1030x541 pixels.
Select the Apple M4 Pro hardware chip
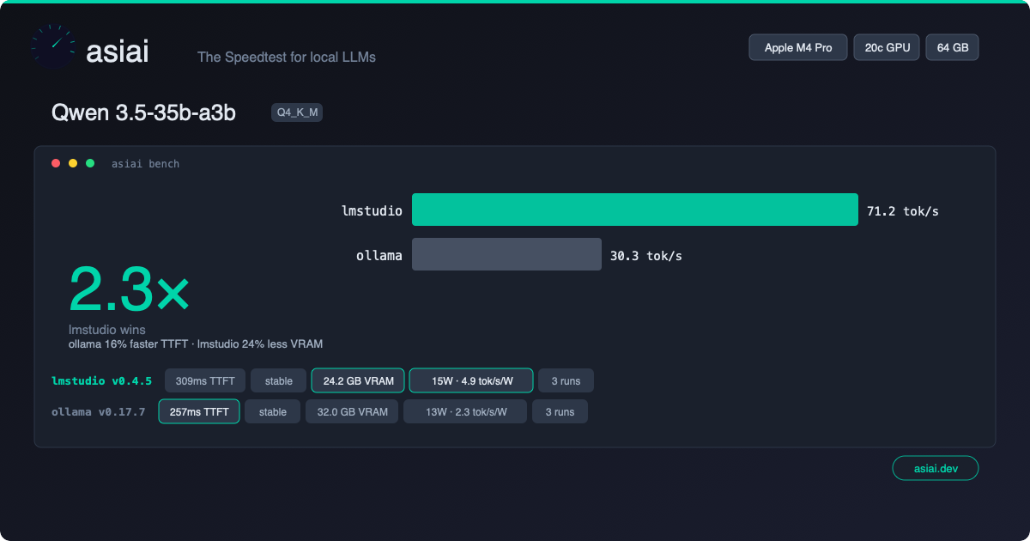coord(797,47)
